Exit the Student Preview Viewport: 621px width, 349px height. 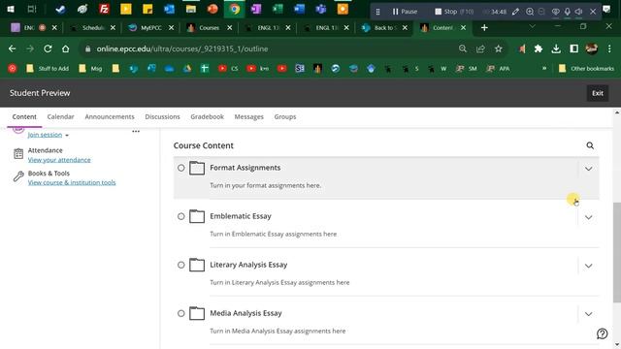(x=598, y=93)
